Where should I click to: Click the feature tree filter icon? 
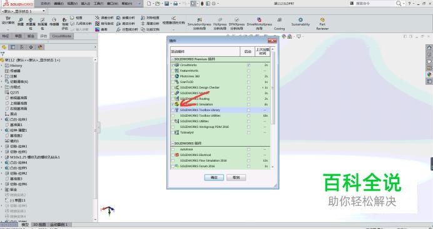[x=3, y=54]
